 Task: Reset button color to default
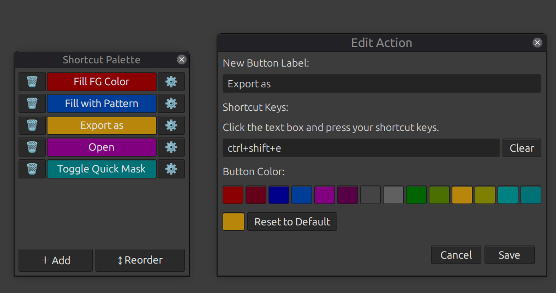[292, 222]
